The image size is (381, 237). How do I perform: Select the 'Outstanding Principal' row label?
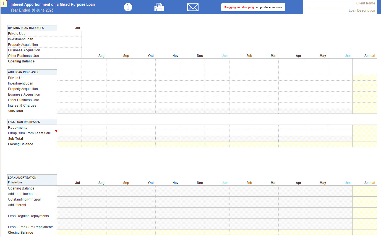24,199
